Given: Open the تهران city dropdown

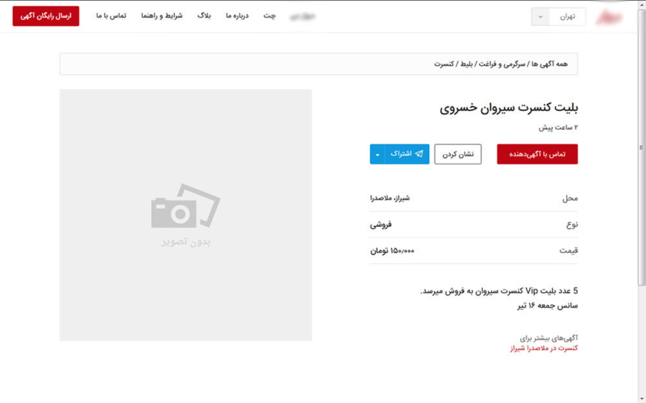Looking at the screenshot, I should (x=558, y=17).
